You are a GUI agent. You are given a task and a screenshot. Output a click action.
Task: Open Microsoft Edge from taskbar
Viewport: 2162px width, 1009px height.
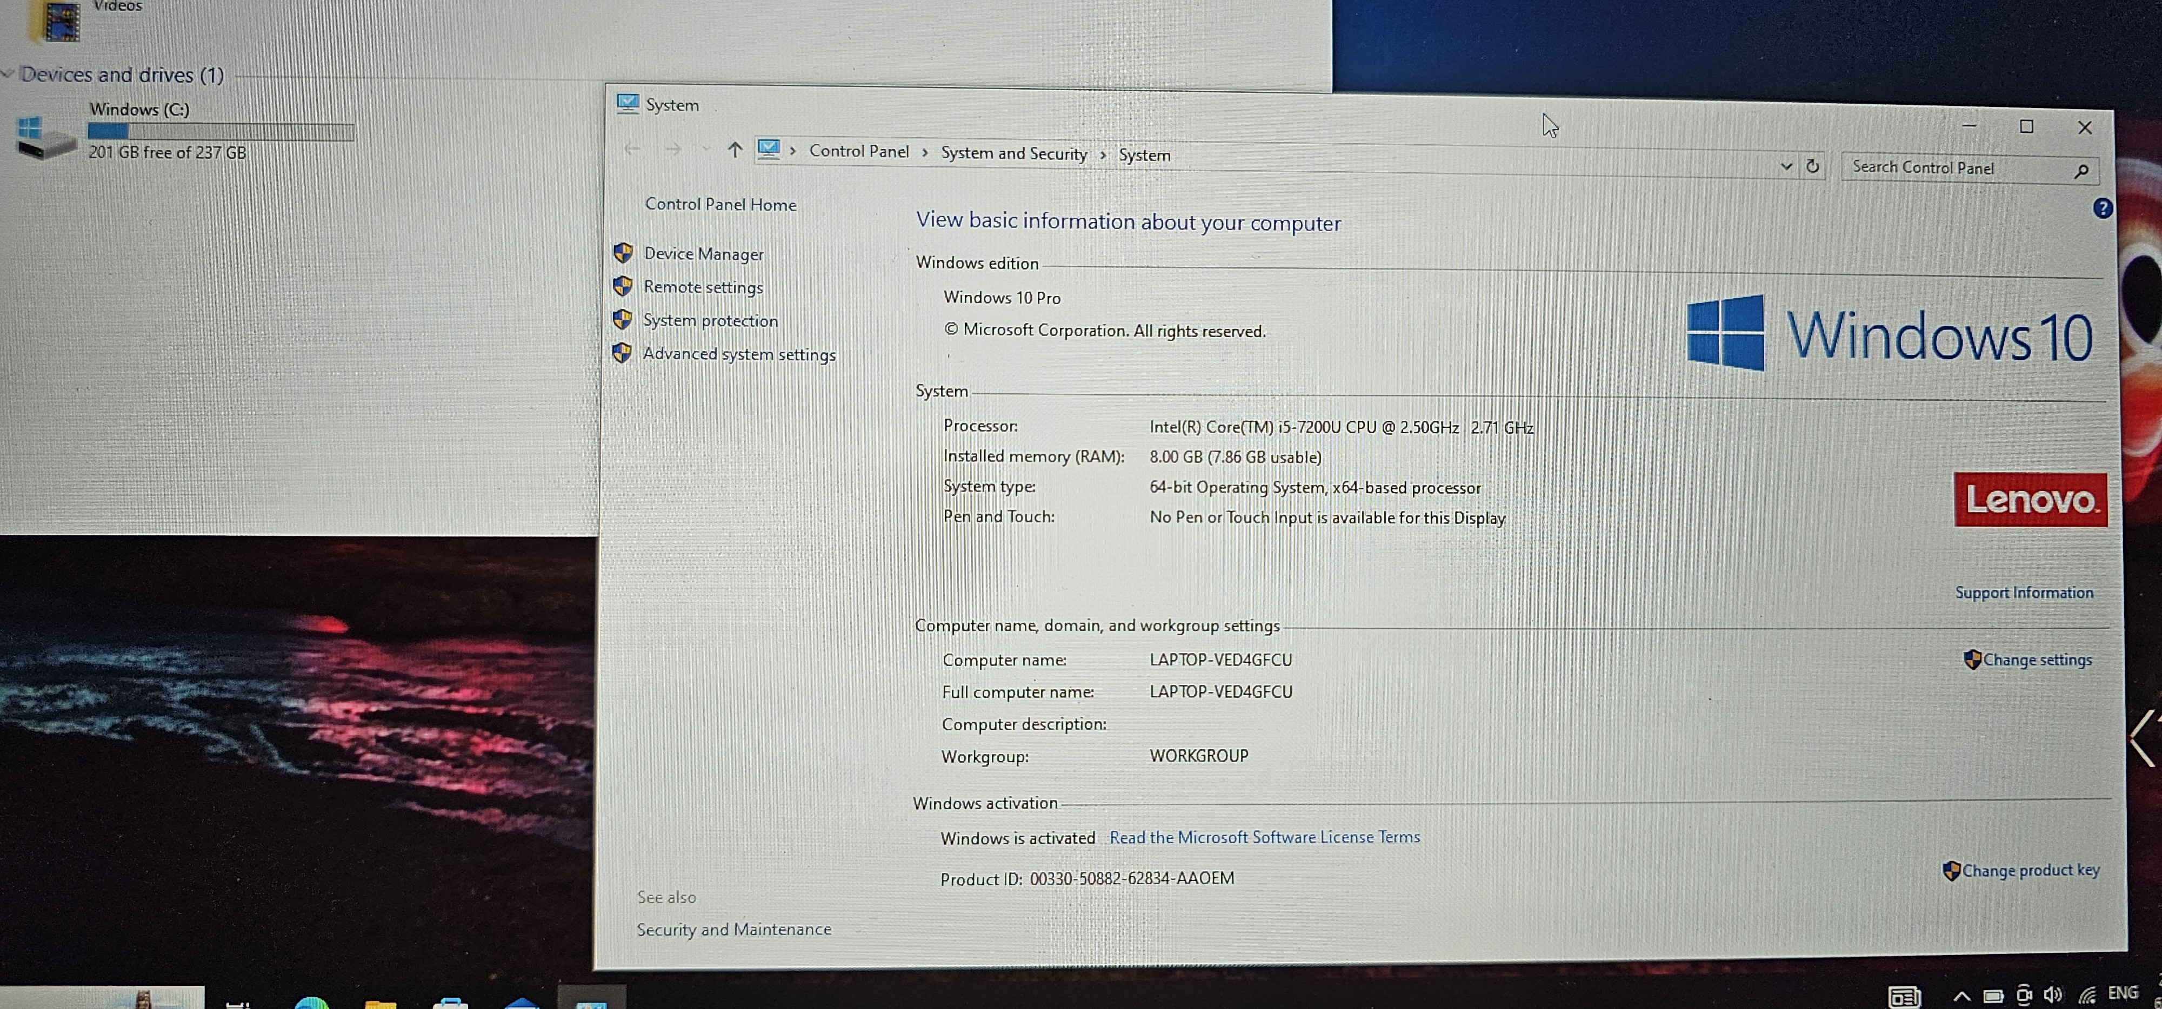[x=311, y=1003]
